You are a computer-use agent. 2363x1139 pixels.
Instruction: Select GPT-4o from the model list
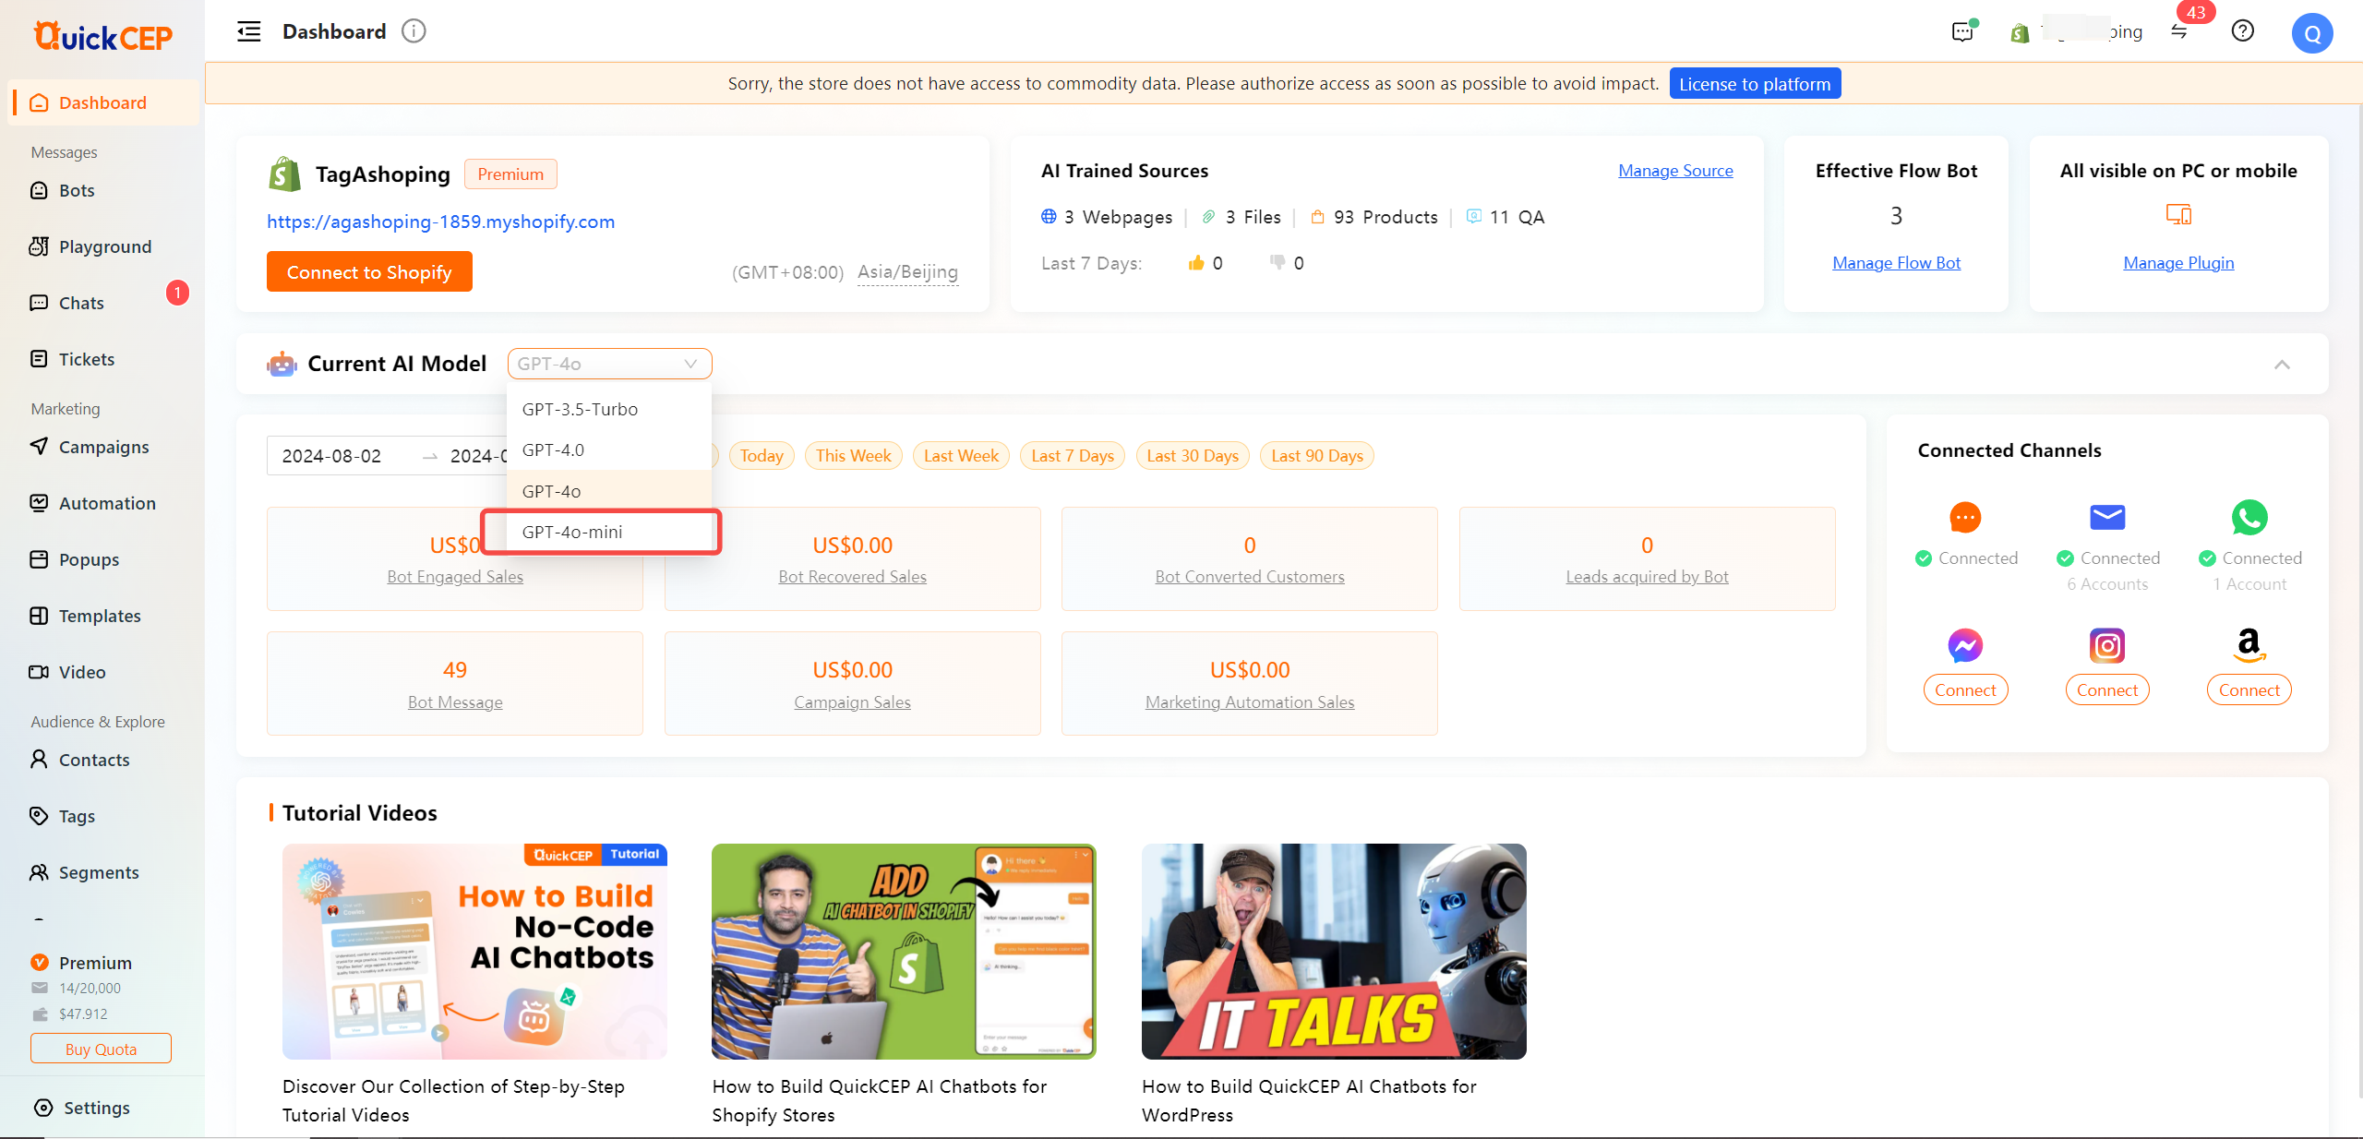609,491
